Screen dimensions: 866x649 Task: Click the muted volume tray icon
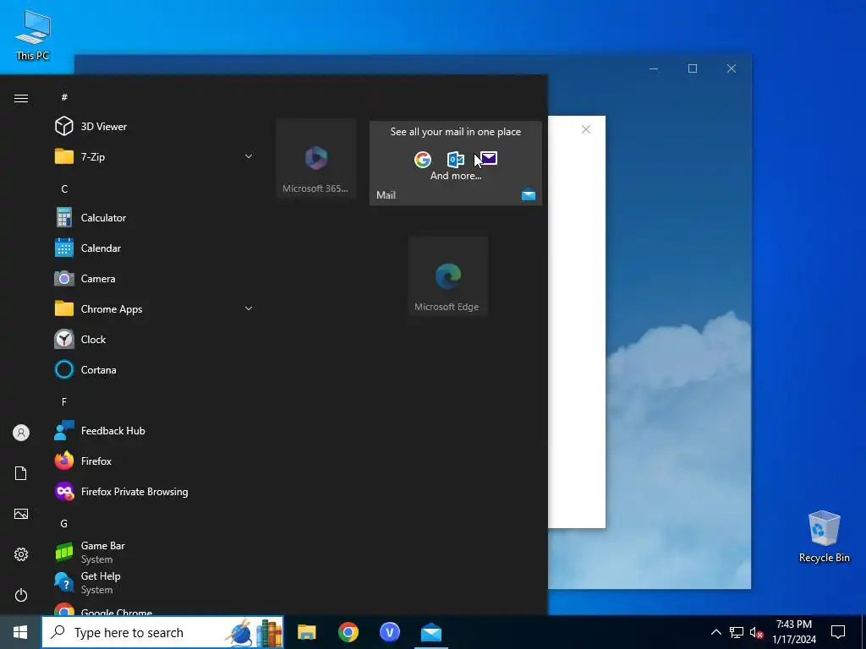pos(757,632)
